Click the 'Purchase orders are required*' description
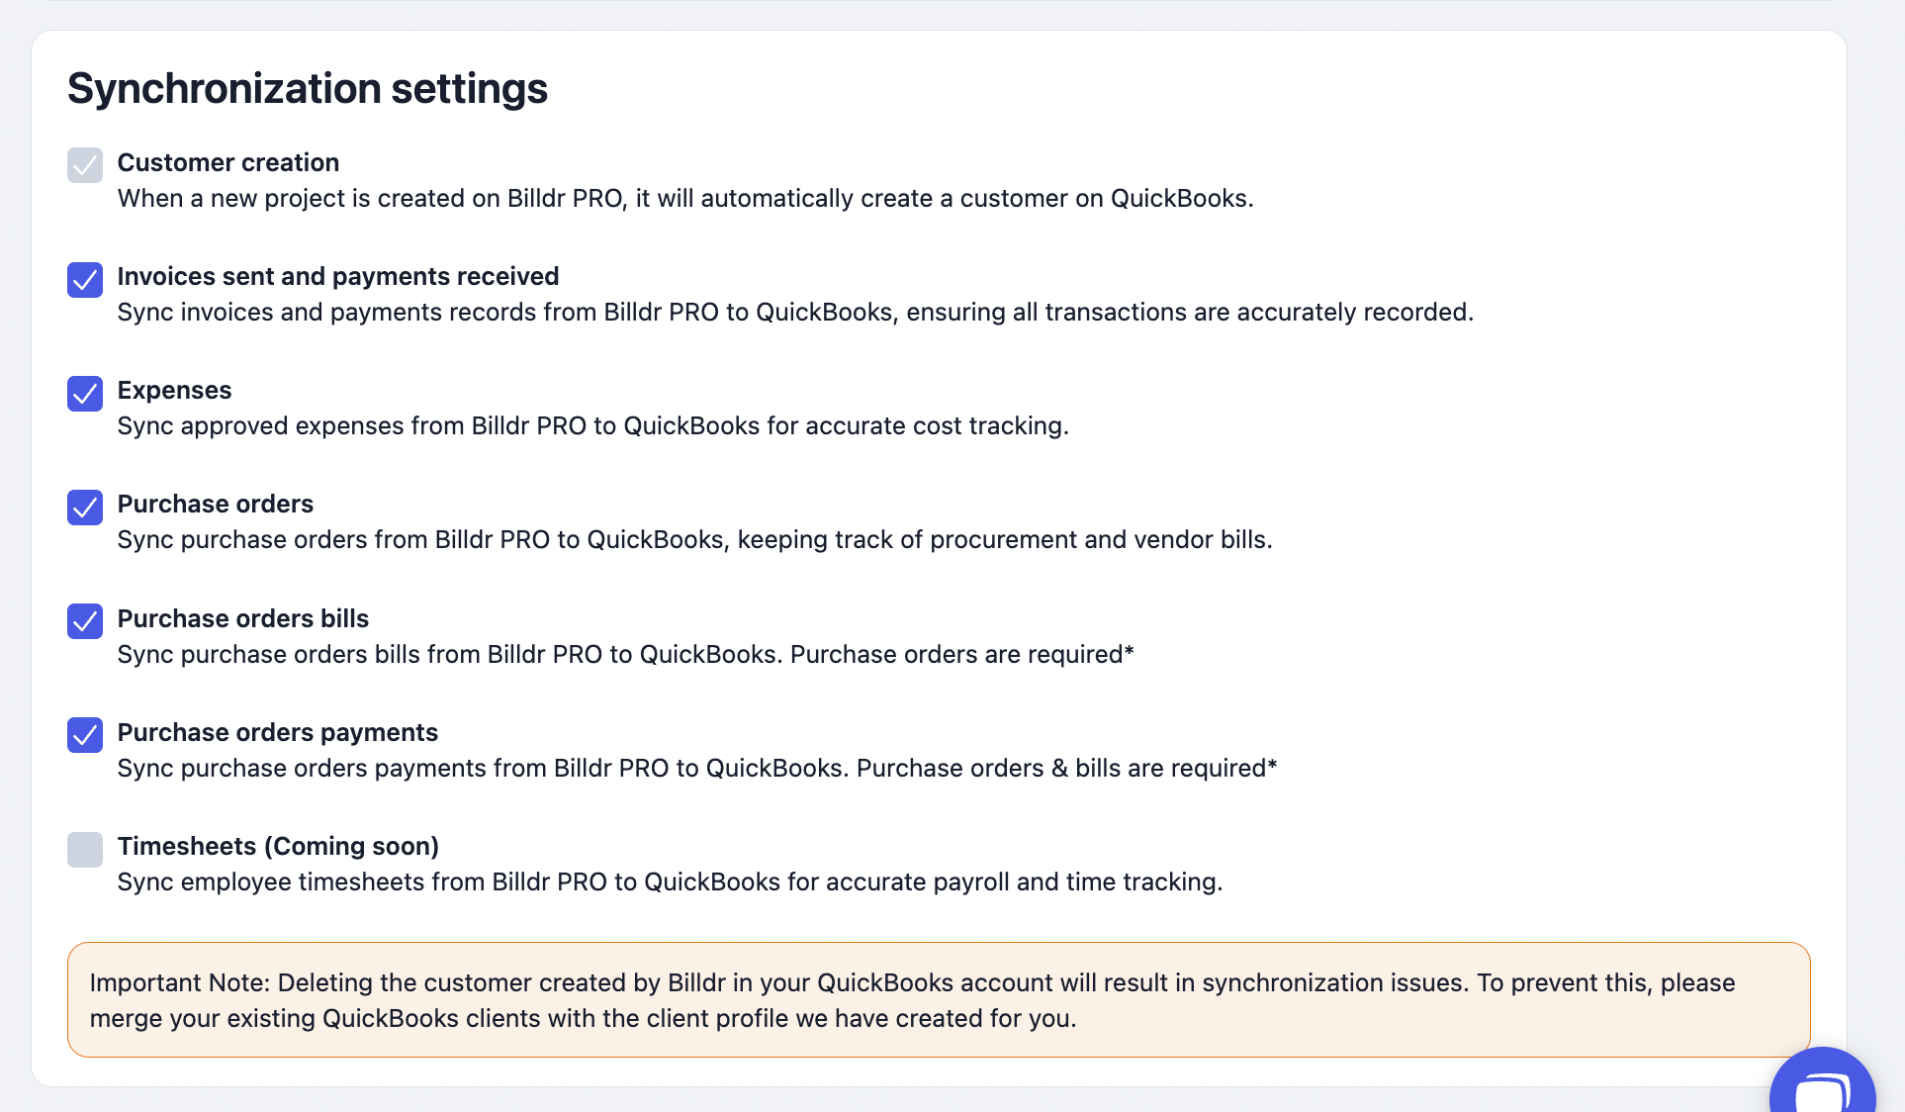Image resolution: width=1905 pixels, height=1112 pixels. click(x=961, y=654)
